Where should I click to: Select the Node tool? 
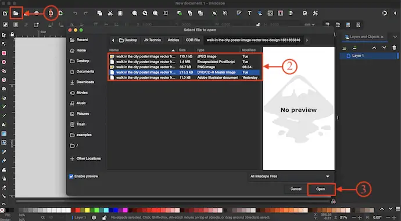pos(4,44)
